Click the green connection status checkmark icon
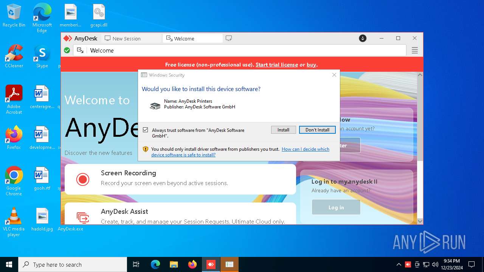The width and height of the screenshot is (484, 272). click(67, 50)
